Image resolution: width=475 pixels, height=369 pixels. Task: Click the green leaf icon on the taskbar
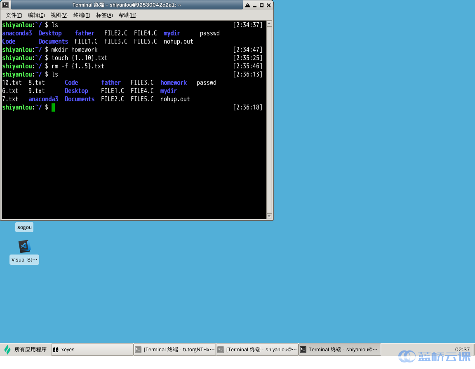(x=7, y=350)
